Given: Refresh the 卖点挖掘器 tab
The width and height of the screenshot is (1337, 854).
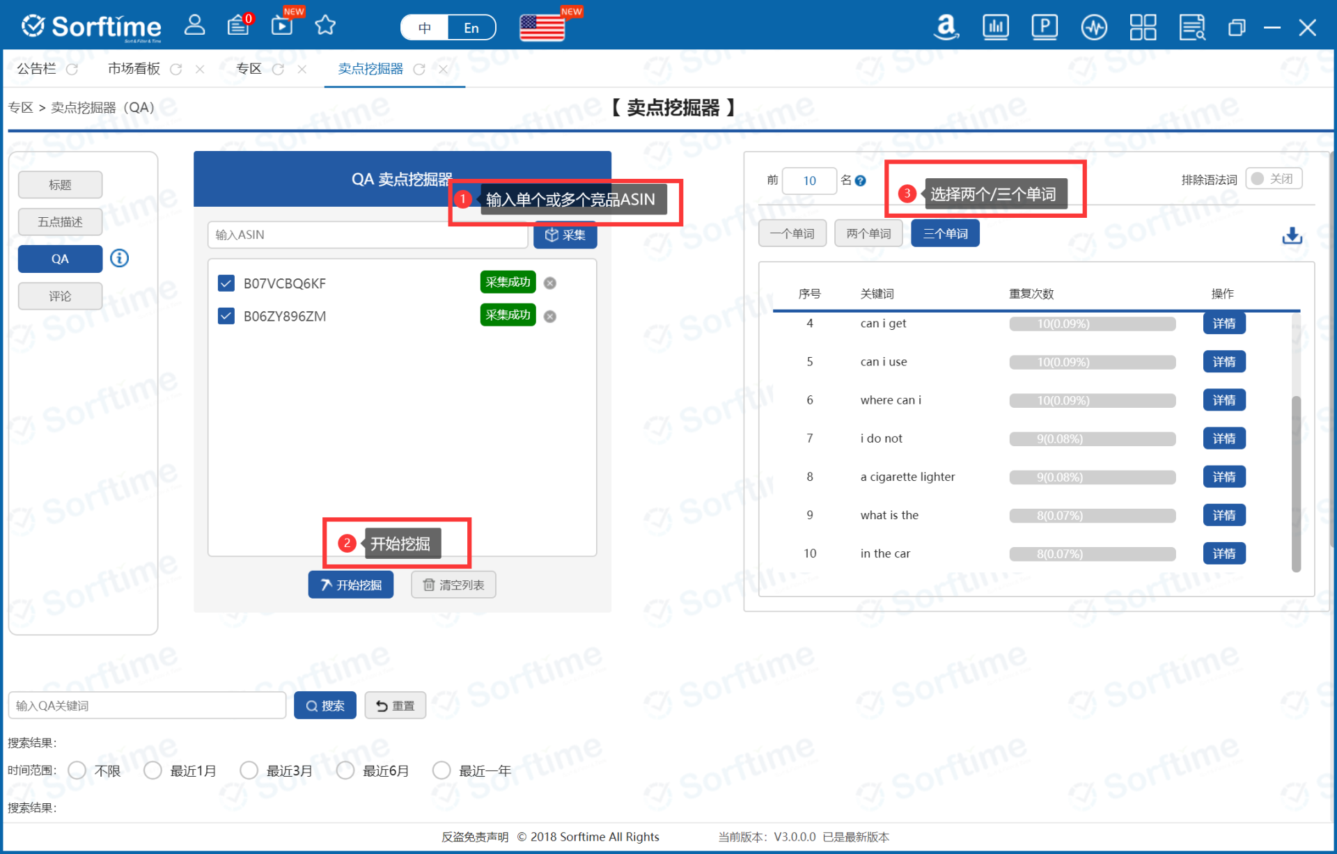Looking at the screenshot, I should coord(419,69).
